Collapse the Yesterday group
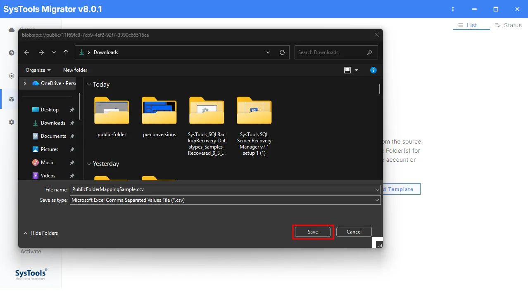 click(89, 164)
